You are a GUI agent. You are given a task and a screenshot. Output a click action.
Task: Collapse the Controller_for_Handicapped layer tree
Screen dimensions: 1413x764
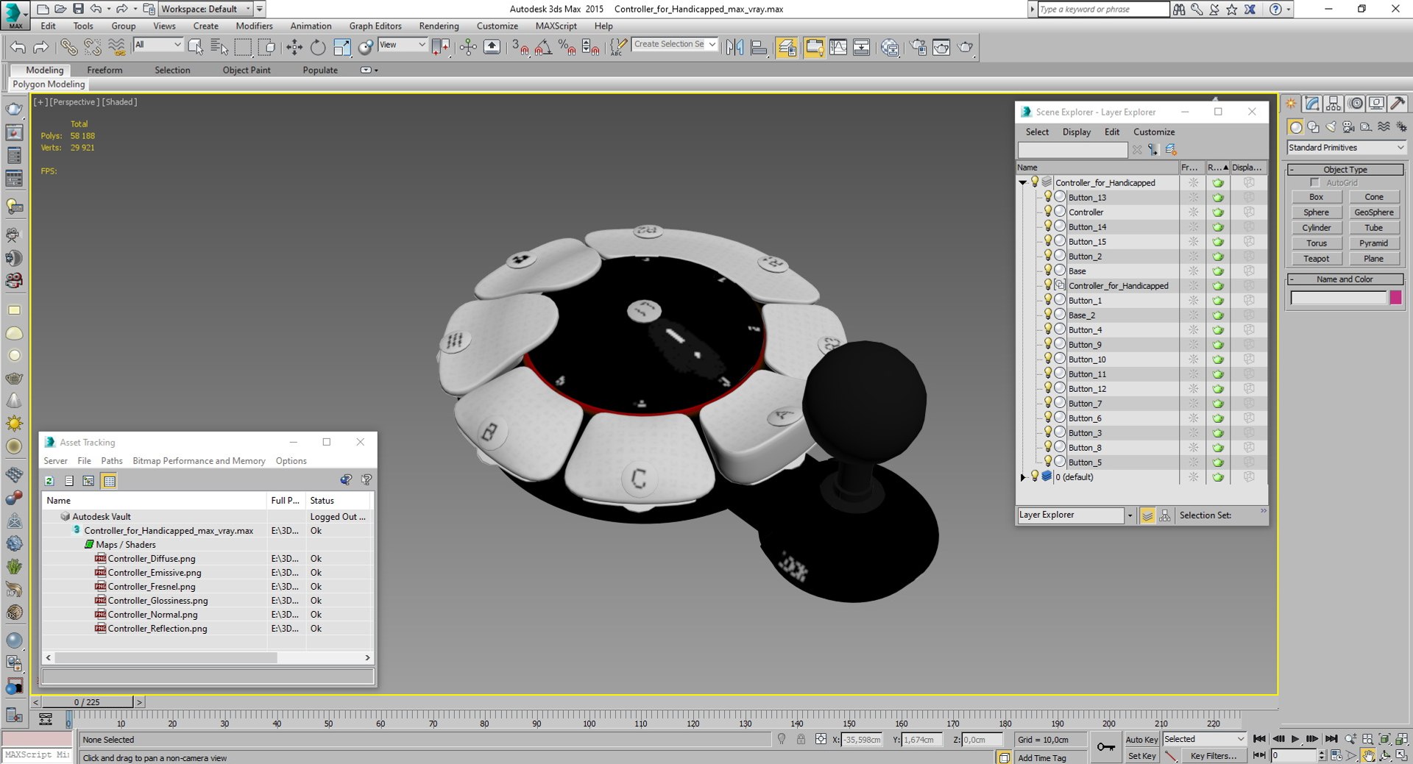coord(1022,182)
